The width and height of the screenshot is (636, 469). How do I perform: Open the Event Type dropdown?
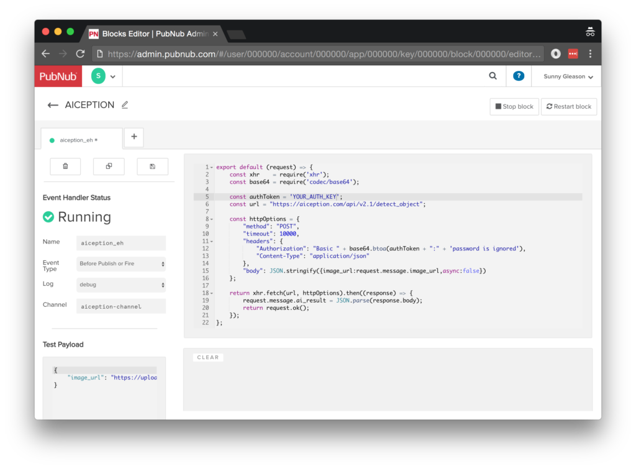pos(122,264)
